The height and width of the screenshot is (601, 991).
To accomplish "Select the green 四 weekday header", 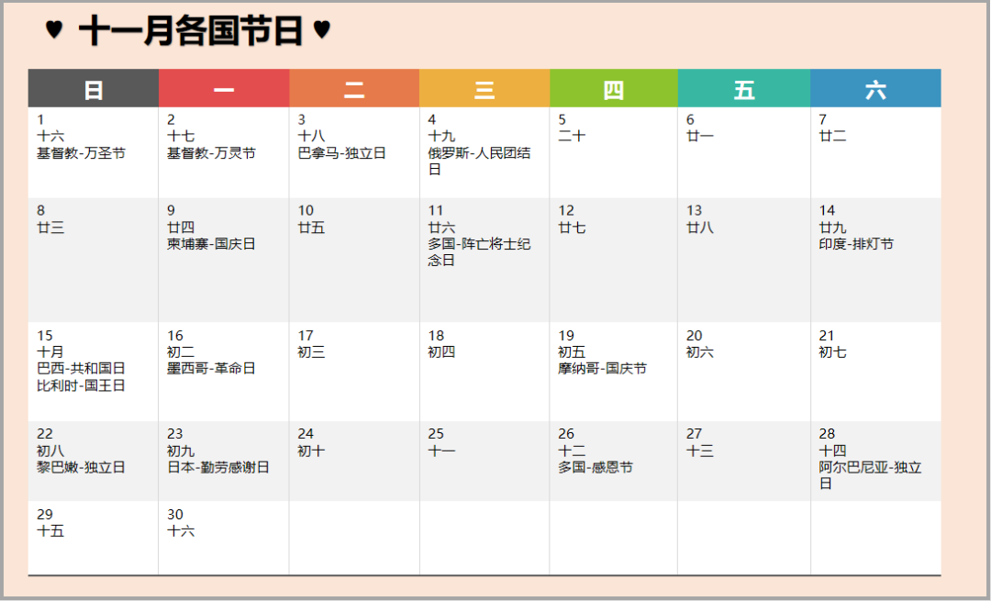I will (614, 88).
